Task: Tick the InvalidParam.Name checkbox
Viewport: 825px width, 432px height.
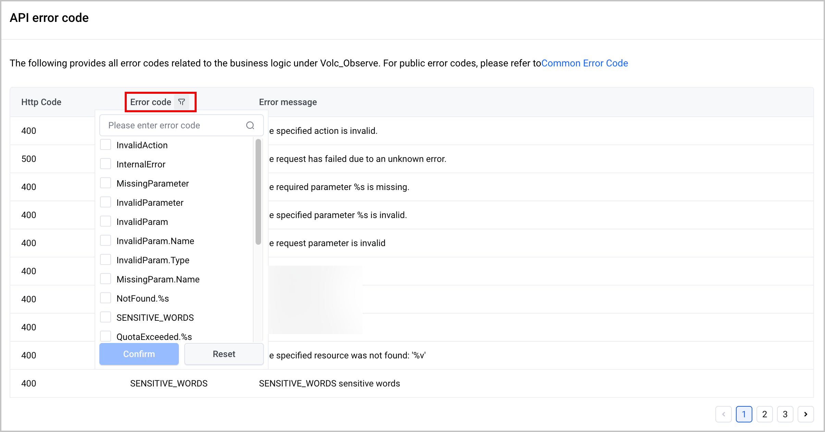Action: pos(106,241)
